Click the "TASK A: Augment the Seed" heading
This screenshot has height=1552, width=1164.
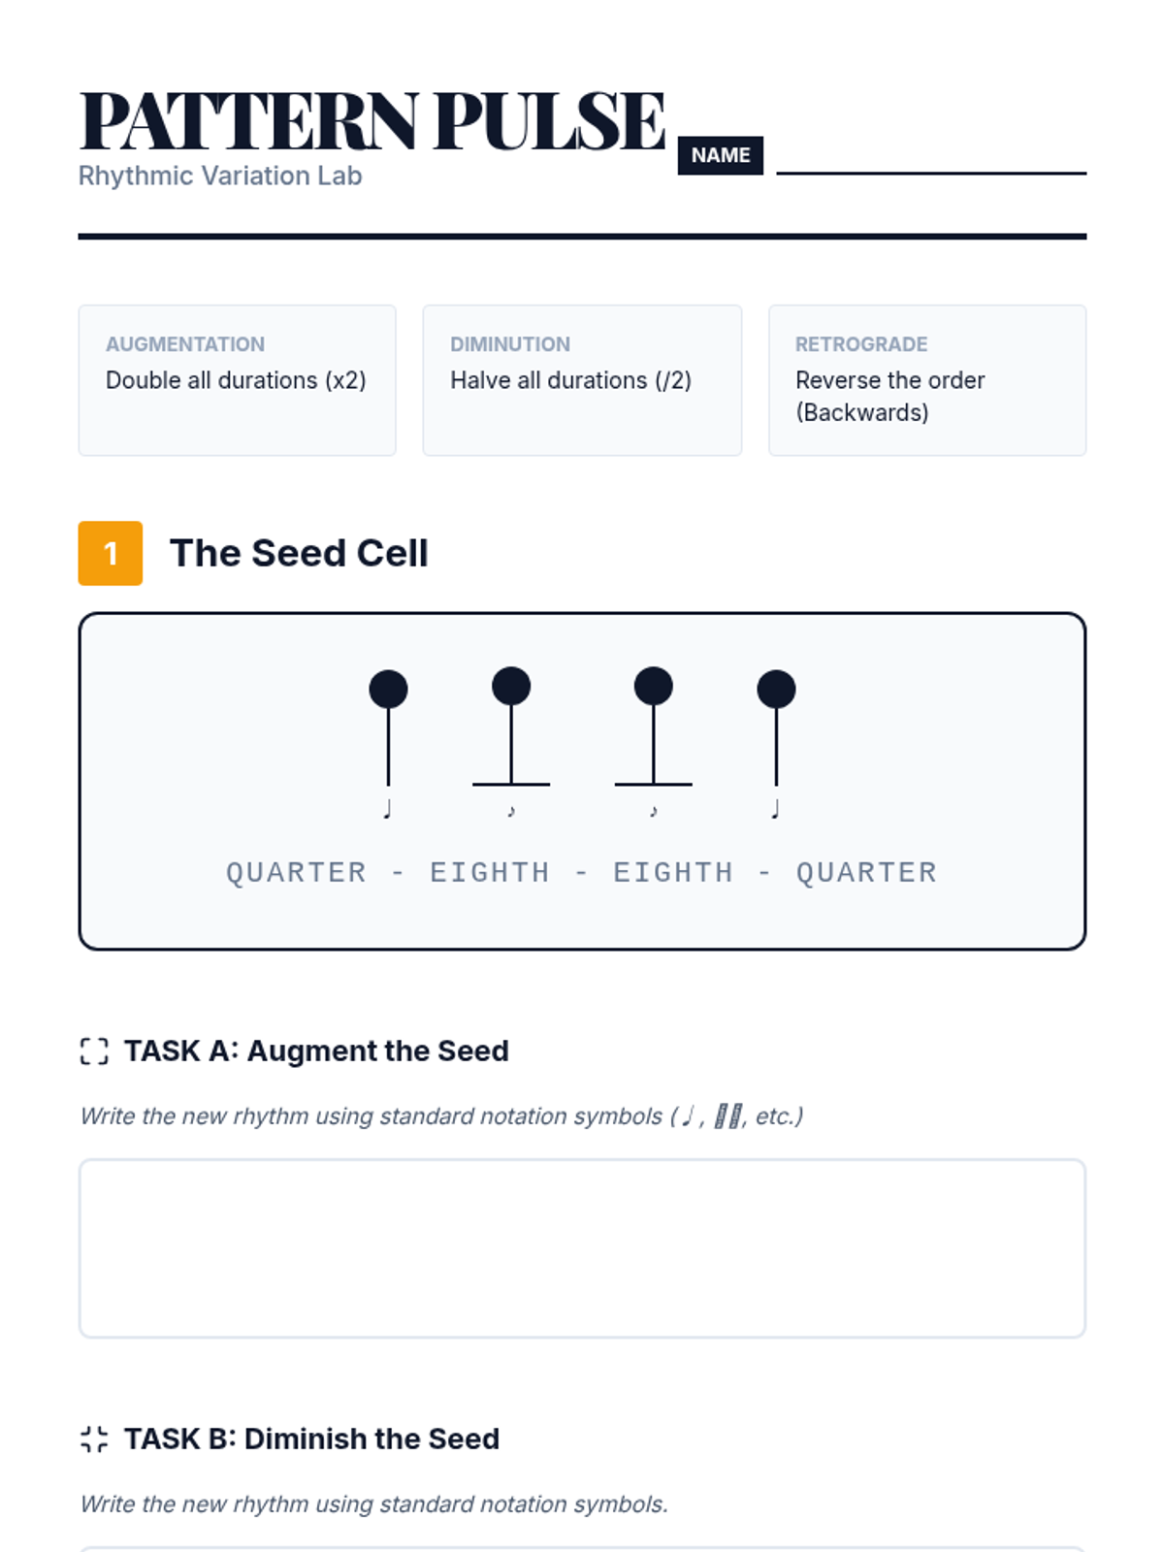click(316, 1051)
